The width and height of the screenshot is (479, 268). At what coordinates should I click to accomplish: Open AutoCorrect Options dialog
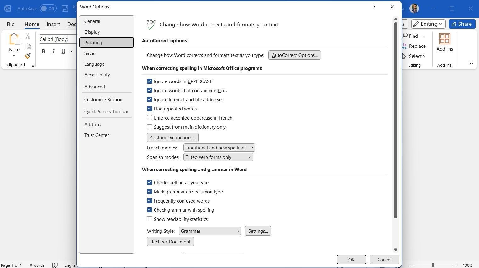click(295, 55)
